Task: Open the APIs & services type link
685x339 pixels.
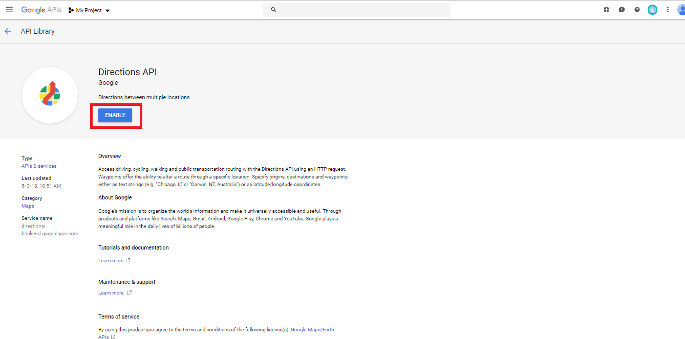Action: click(39, 166)
